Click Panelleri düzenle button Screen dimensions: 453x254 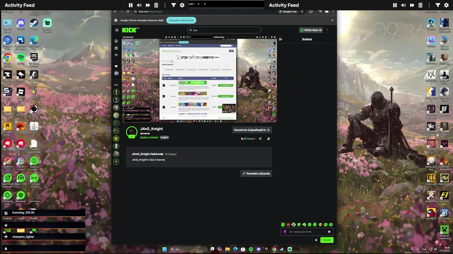click(x=256, y=174)
